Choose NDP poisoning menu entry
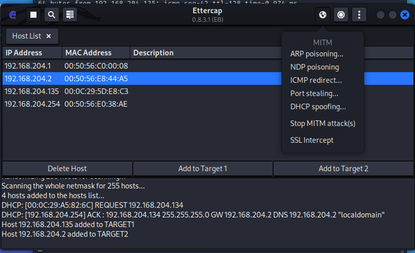 pos(315,67)
